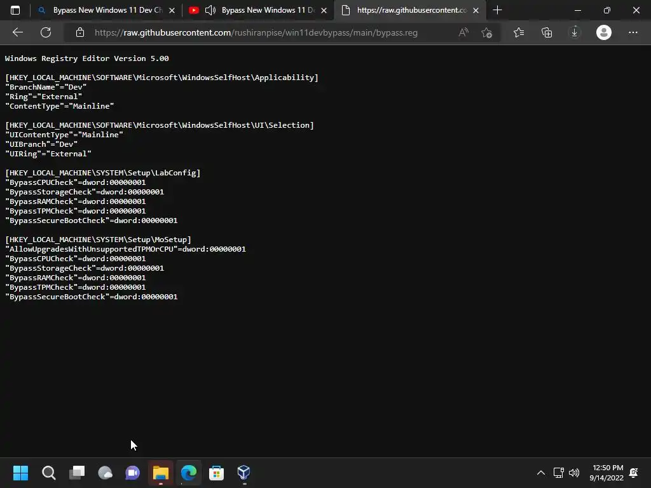This screenshot has height=488, width=651.
Task: Switch to the Bing search 'Bypass New Windows 11 Dev Ch' tab
Action: click(x=106, y=10)
